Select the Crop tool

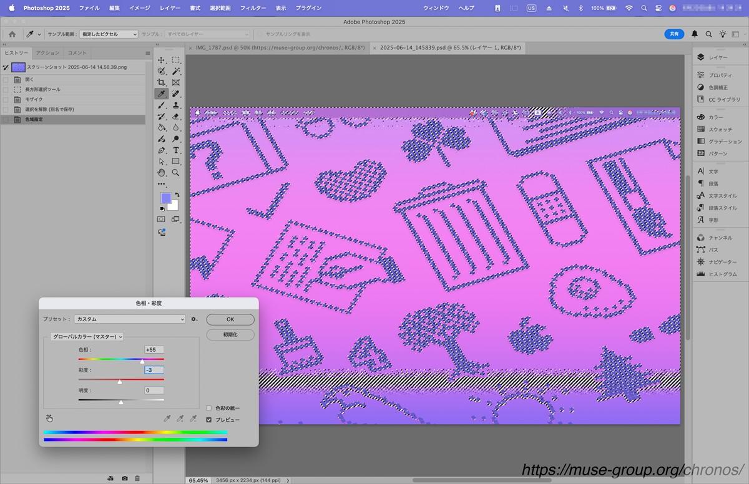tap(162, 82)
